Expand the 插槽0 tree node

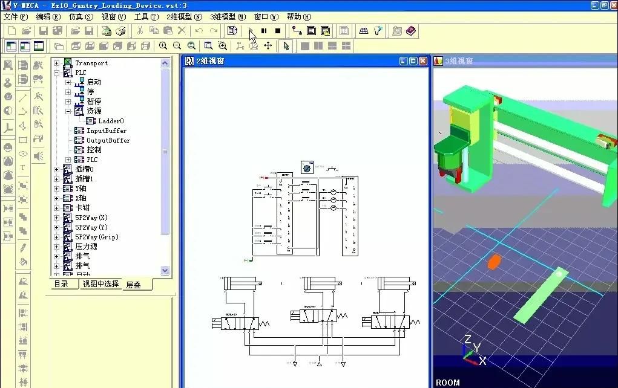pyautogui.click(x=57, y=169)
